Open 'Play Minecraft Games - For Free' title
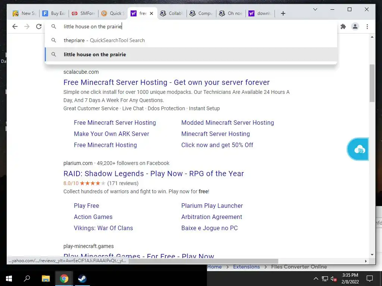This screenshot has width=382, height=286. 139,256
